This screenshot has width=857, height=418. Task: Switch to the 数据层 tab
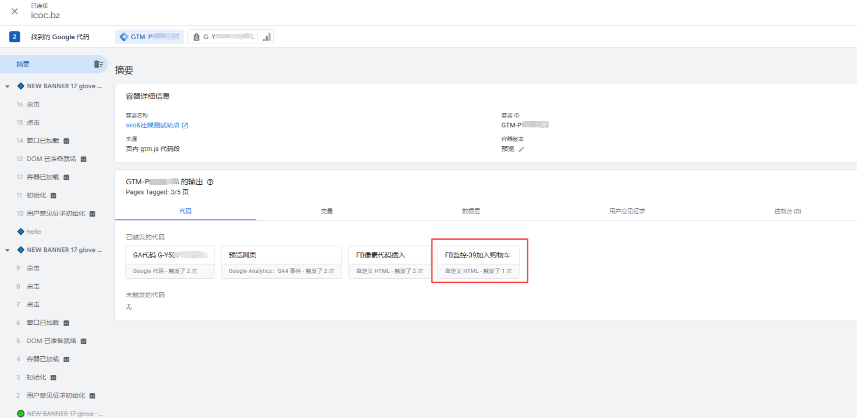click(471, 211)
